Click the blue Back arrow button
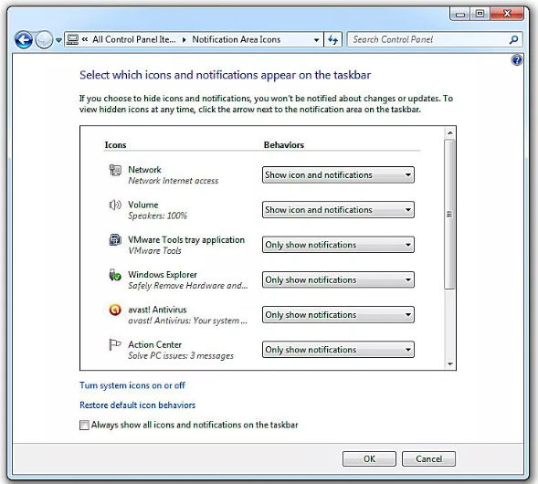The width and height of the screenshot is (538, 484). tap(24, 40)
